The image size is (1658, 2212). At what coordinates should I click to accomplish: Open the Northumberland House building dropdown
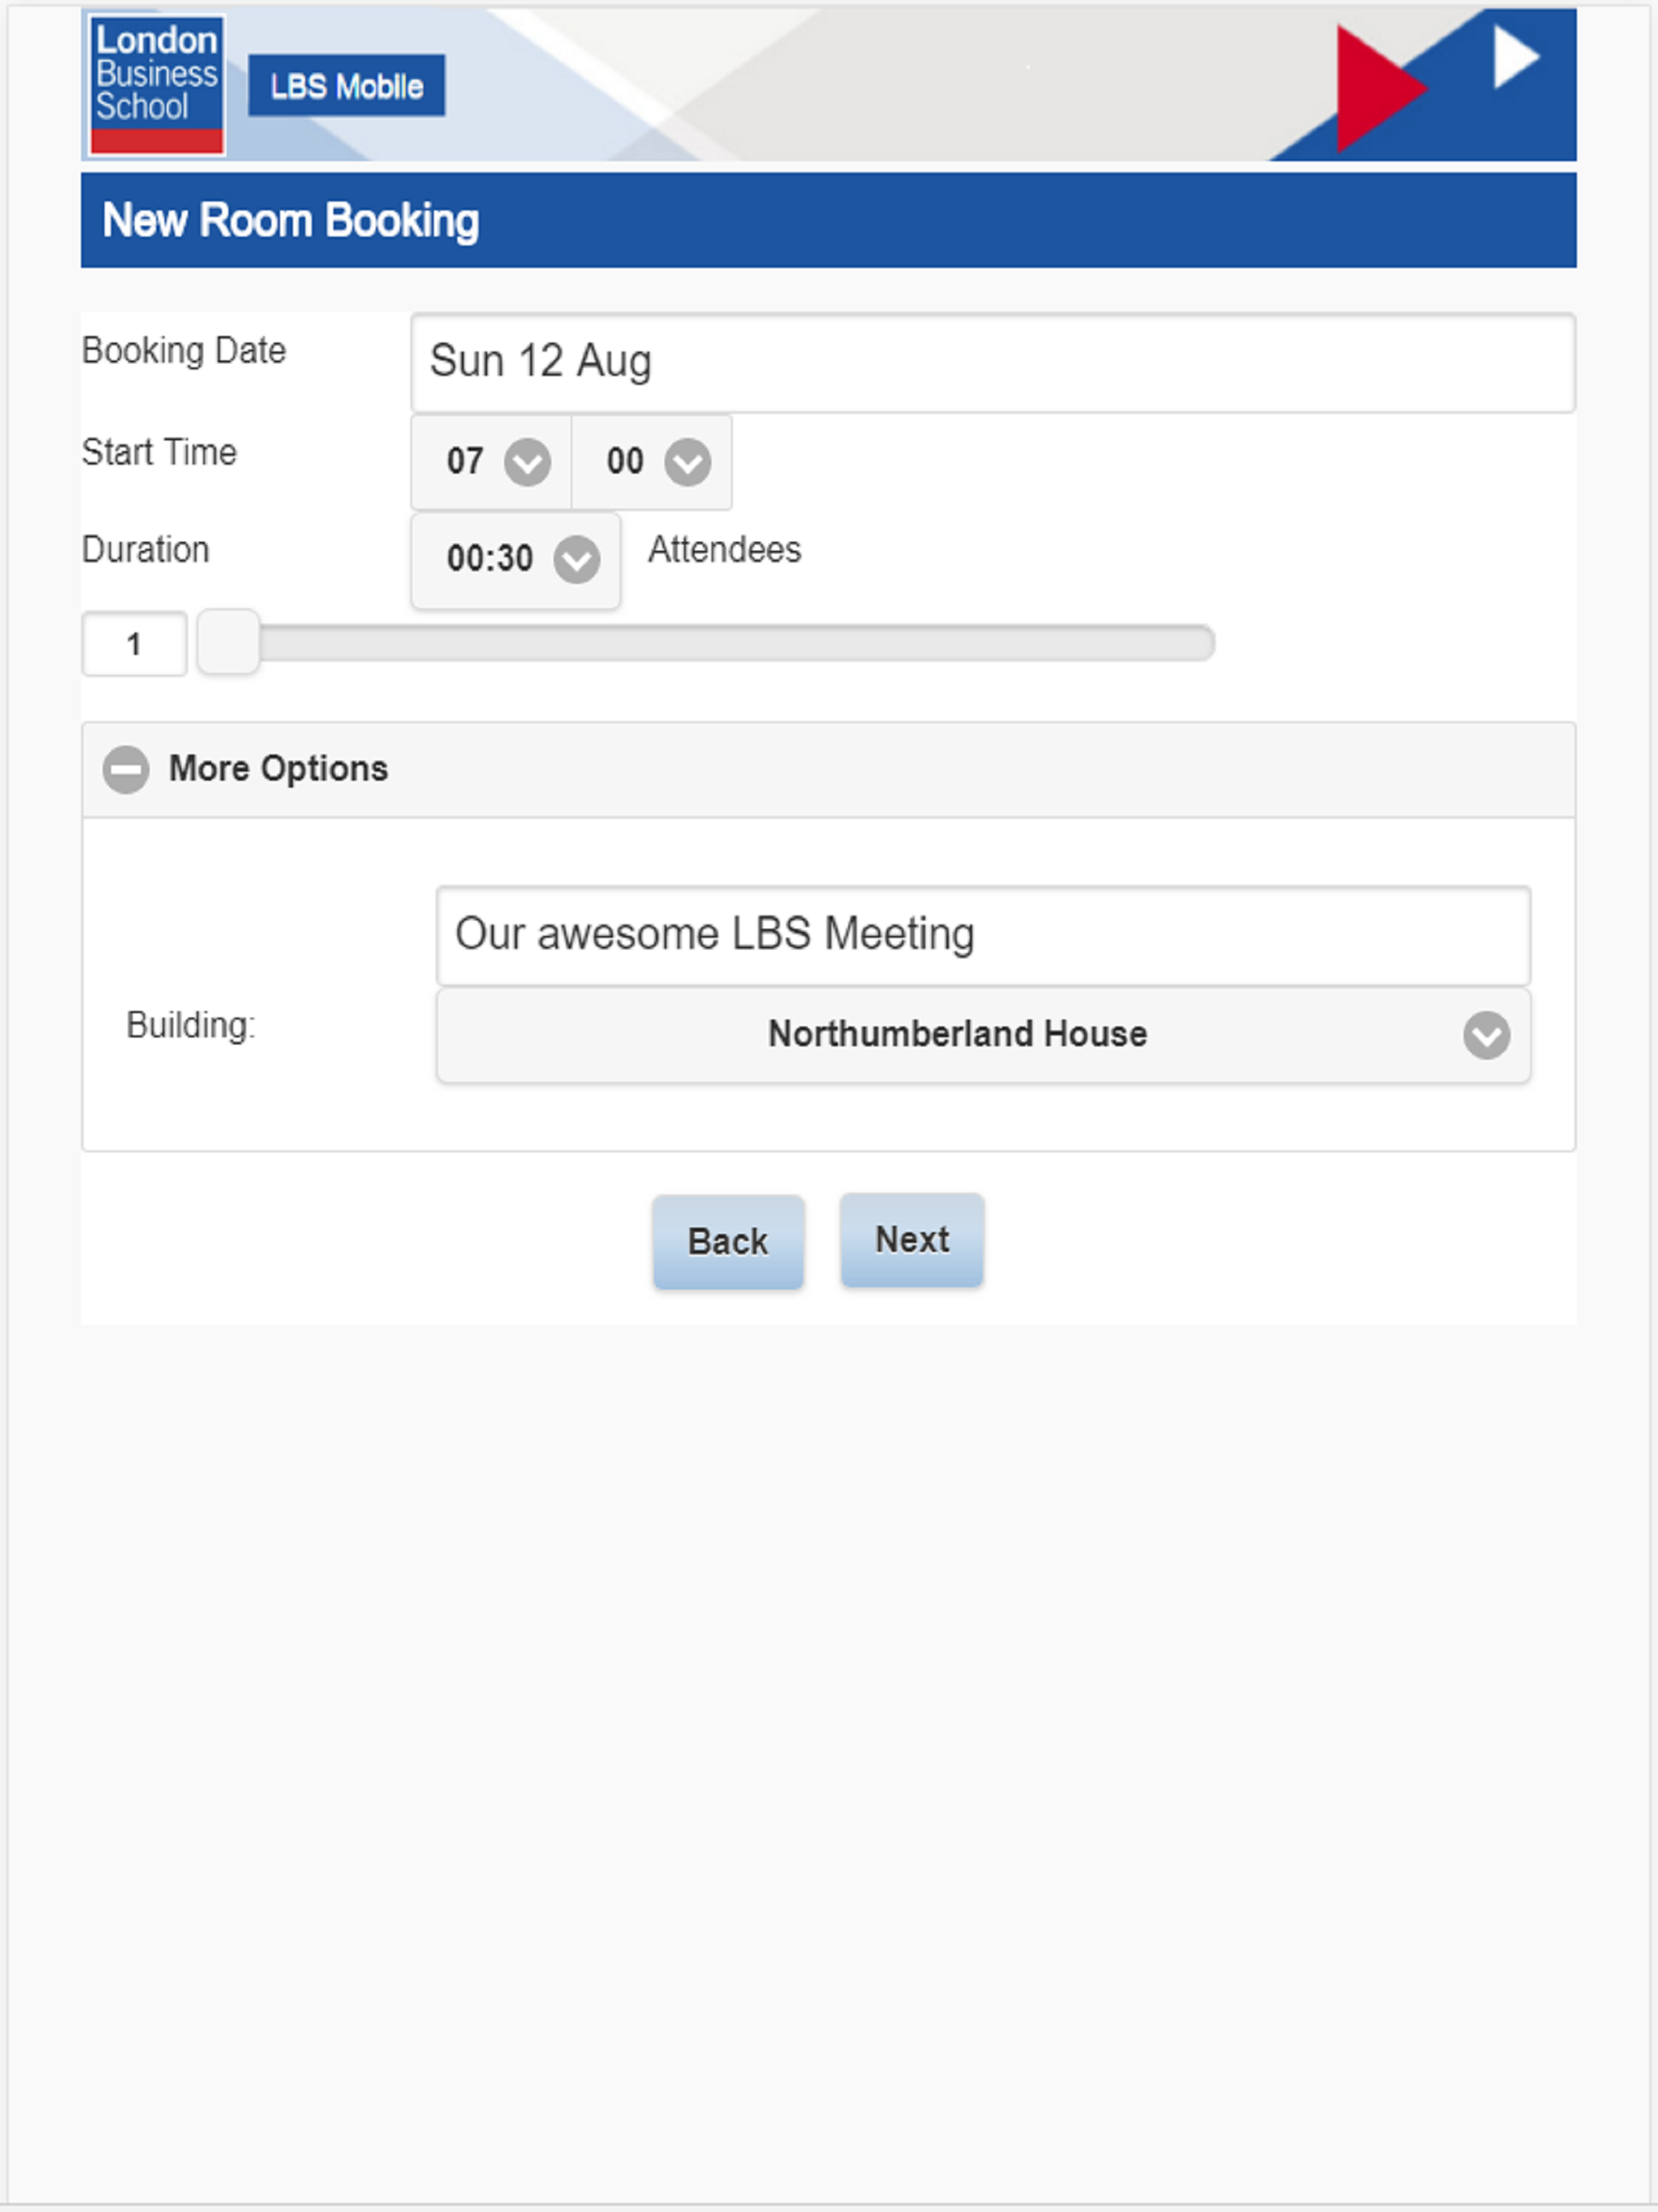coord(956,1034)
